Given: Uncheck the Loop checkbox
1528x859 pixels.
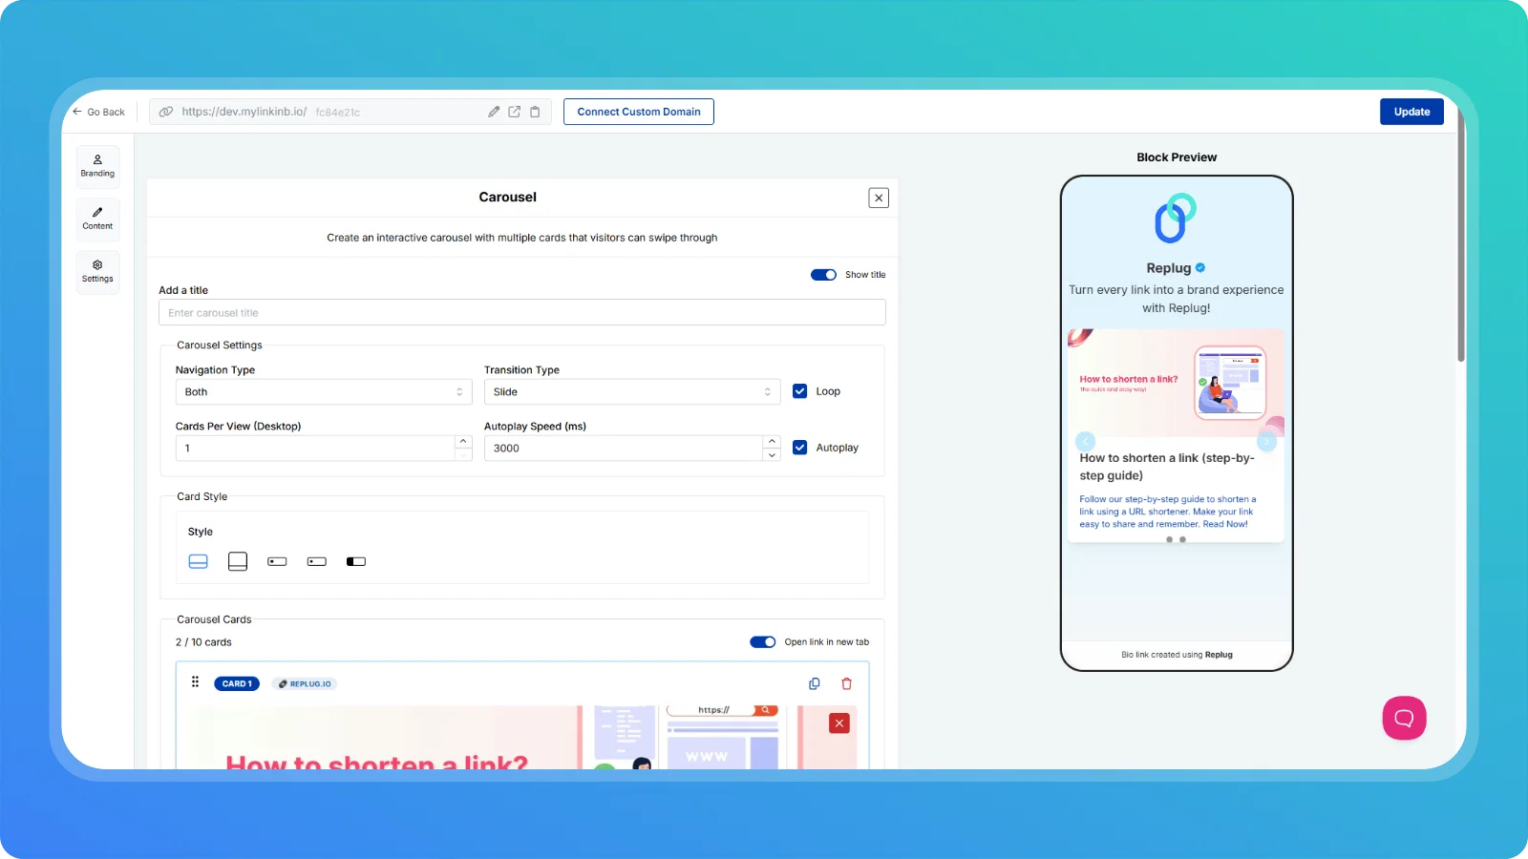Looking at the screenshot, I should [x=800, y=391].
